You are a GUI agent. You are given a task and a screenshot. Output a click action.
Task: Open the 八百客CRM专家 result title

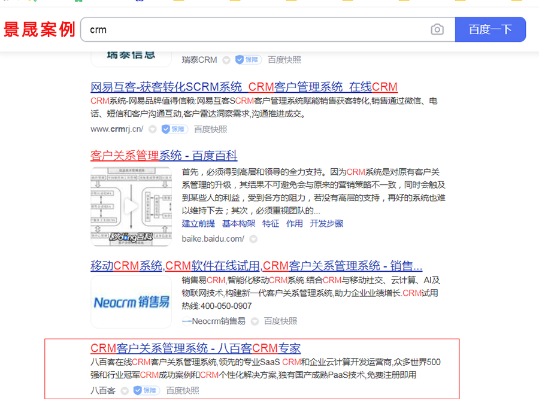point(196,348)
